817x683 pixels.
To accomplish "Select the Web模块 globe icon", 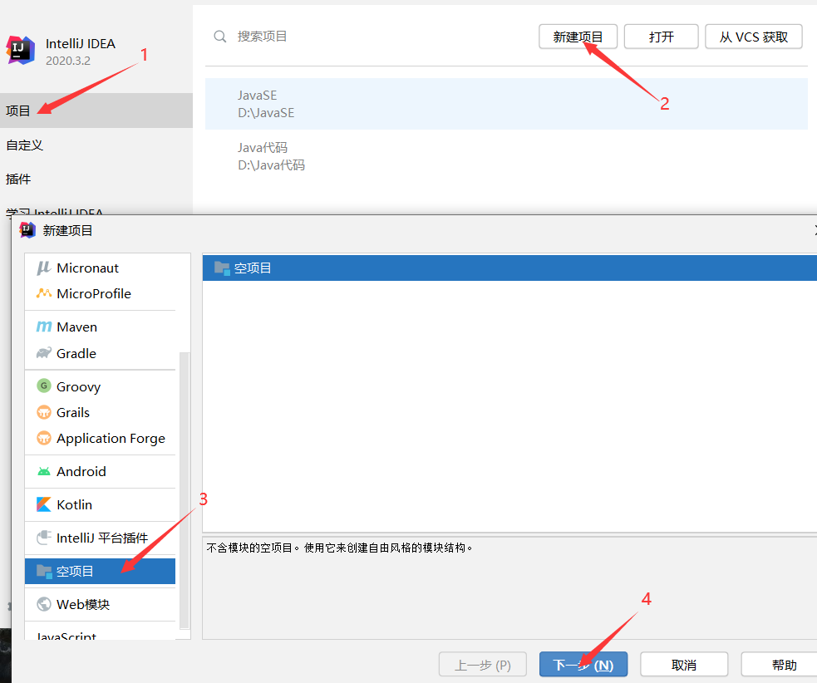I will 44,604.
